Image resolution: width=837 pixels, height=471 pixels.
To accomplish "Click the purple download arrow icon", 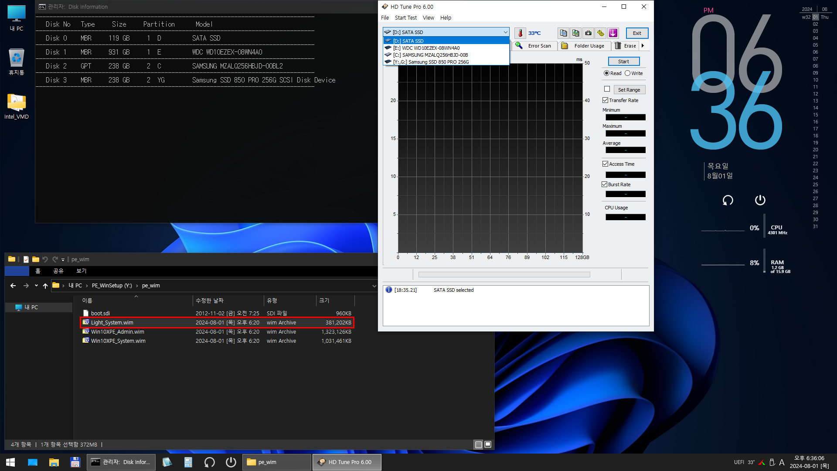I will tap(613, 33).
